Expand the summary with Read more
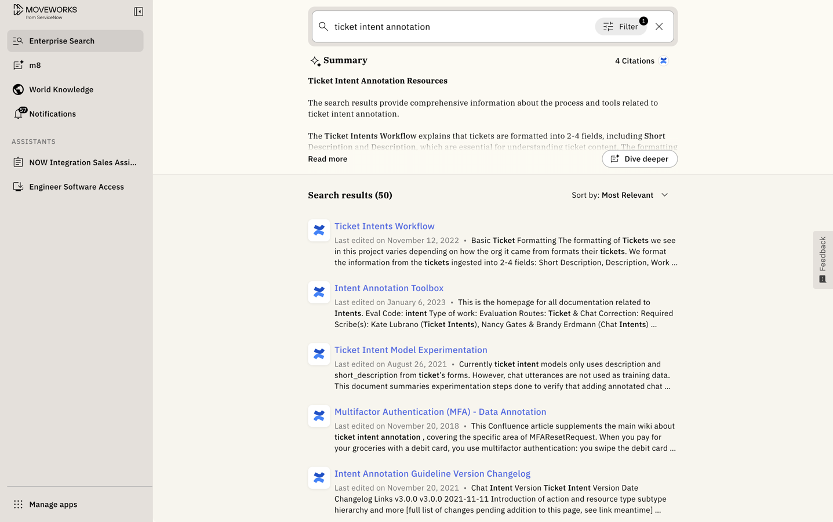Screen dimensions: 833x522 (327, 158)
